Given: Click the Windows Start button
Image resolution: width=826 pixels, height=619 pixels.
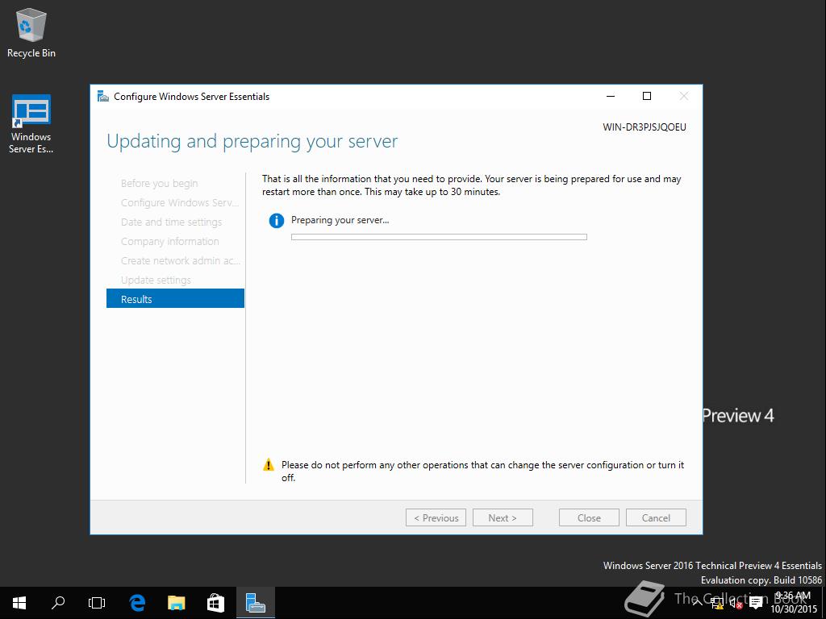Looking at the screenshot, I should point(19,603).
